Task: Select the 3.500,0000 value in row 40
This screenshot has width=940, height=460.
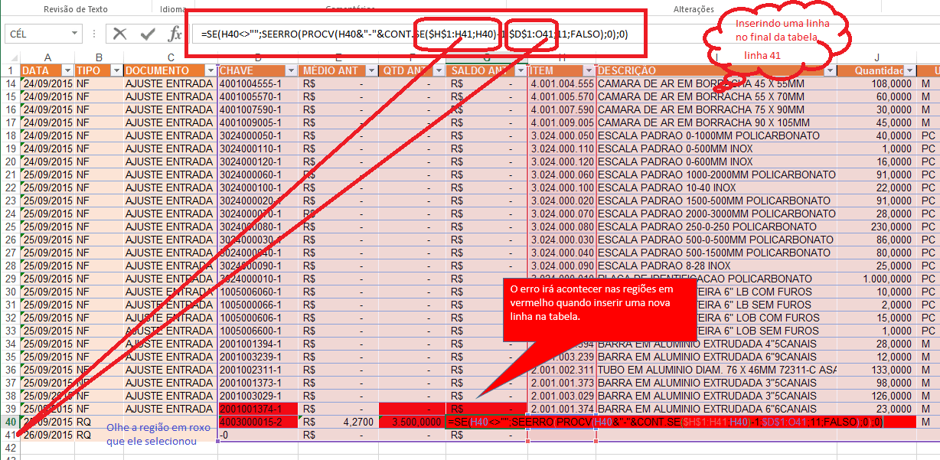Action: click(411, 422)
